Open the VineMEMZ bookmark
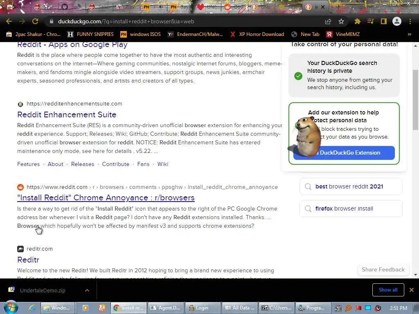The image size is (419, 314). tap(343, 34)
